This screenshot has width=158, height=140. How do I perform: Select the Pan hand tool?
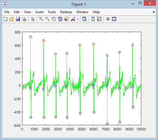point(54,19)
